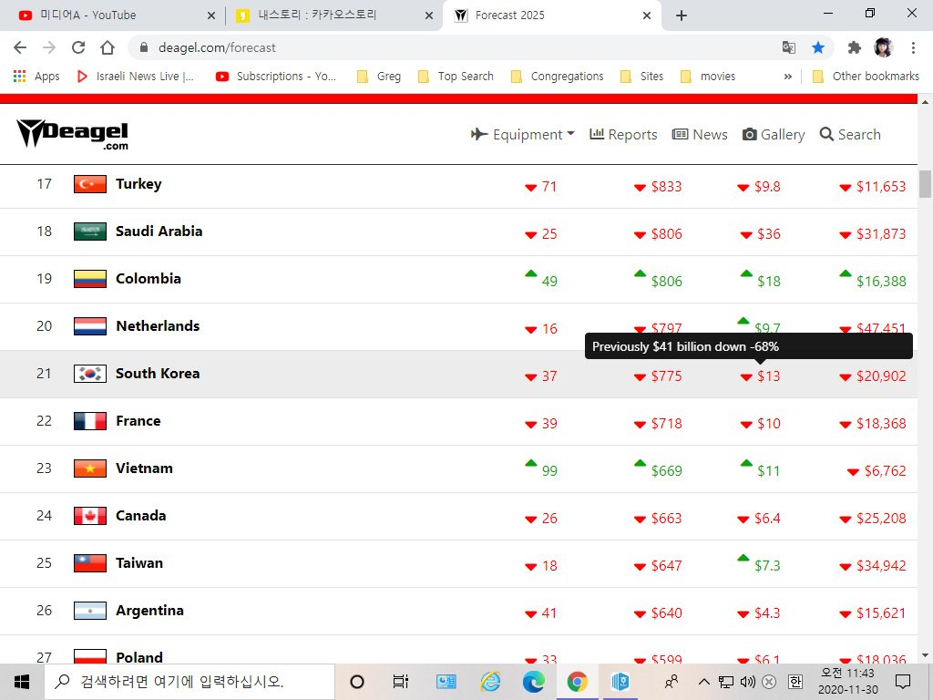The image size is (933, 700).
Task: Bookmark page with the star icon
Action: coord(818,47)
